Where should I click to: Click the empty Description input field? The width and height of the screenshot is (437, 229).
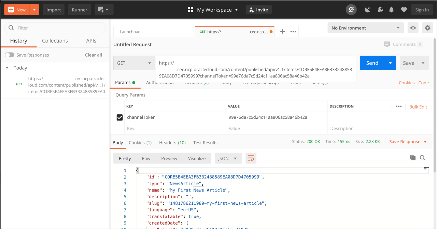click(380, 129)
